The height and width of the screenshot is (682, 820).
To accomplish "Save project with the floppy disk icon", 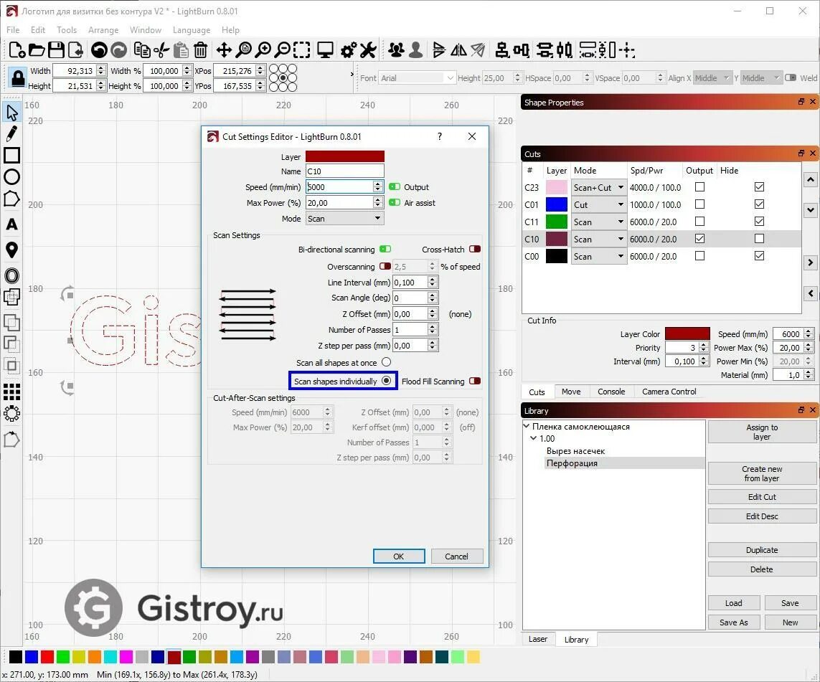I will coord(56,50).
